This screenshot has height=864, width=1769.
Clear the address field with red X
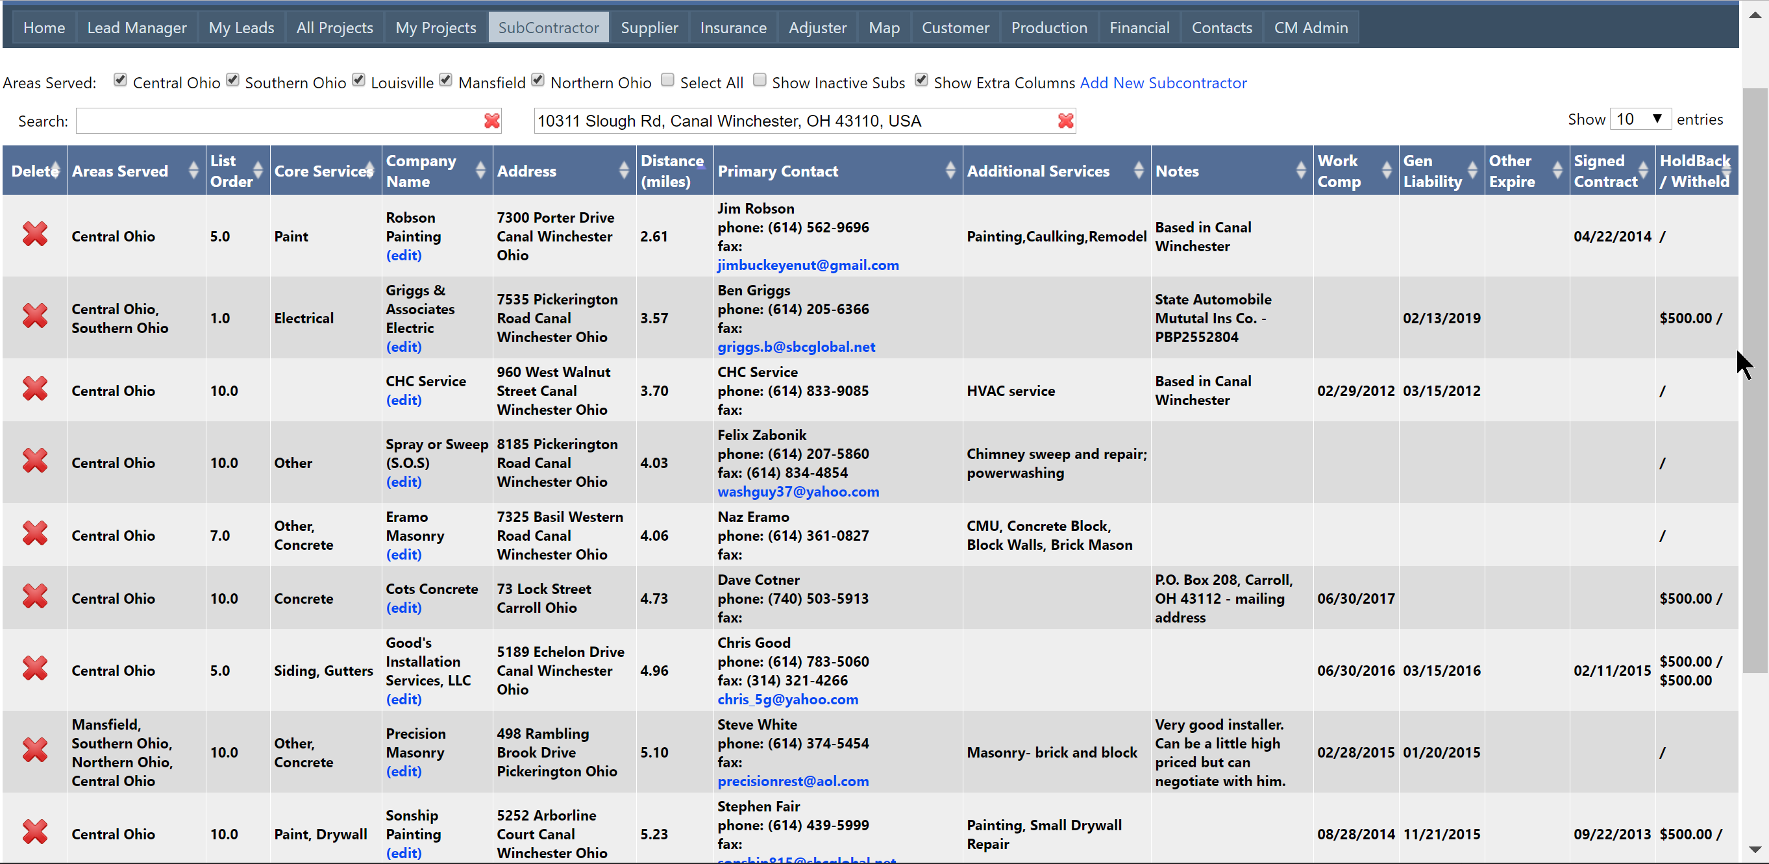(1065, 121)
